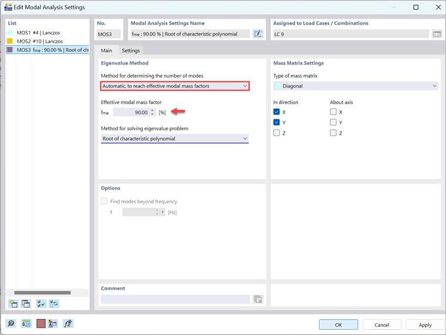Image resolution: width=446 pixels, height=335 pixels.
Task: Click the invert selection icon below list
Action: 54,304
